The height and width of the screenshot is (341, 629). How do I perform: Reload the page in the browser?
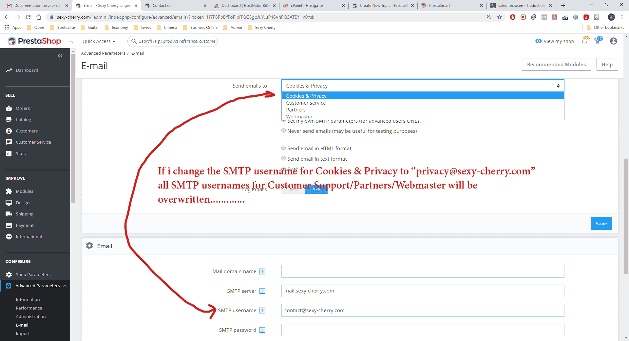point(28,17)
